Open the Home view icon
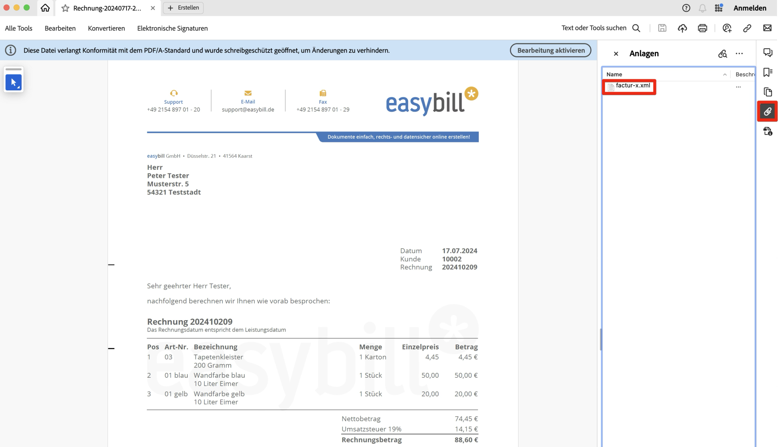This screenshot has height=447, width=779. (45, 8)
